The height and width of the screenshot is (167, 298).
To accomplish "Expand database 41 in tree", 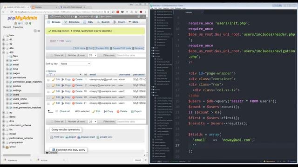I will tap(4, 39).
